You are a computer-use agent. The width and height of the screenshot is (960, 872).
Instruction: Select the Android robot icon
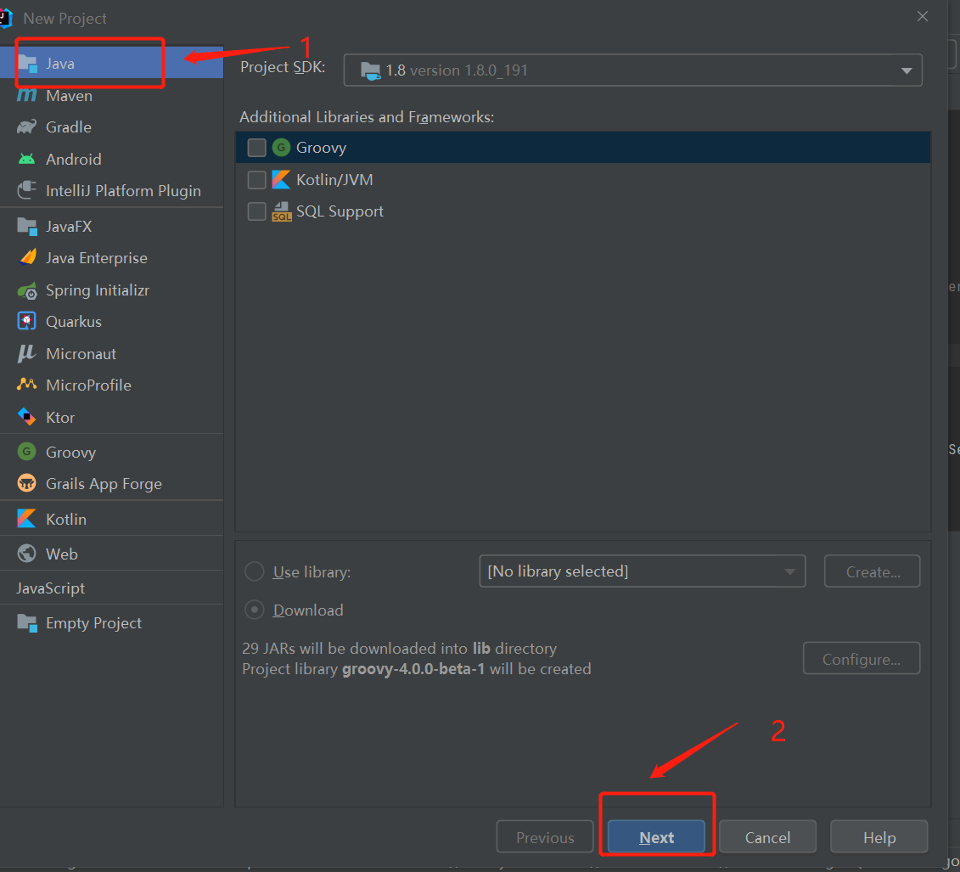(27, 160)
